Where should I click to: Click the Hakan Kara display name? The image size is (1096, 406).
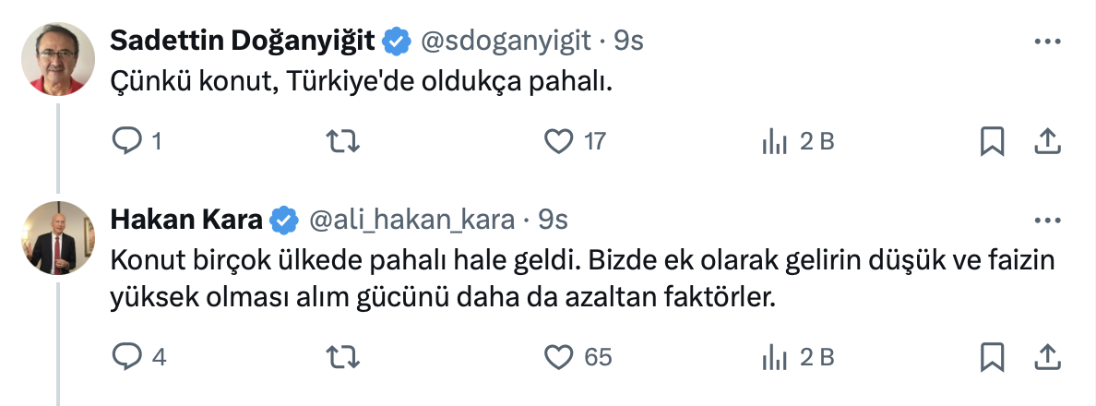[x=185, y=221]
